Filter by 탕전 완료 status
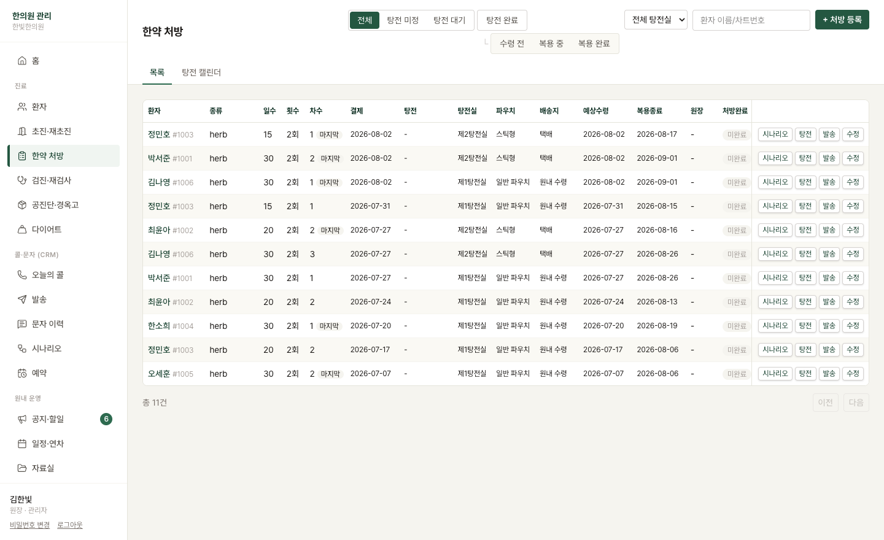 pyautogui.click(x=502, y=20)
